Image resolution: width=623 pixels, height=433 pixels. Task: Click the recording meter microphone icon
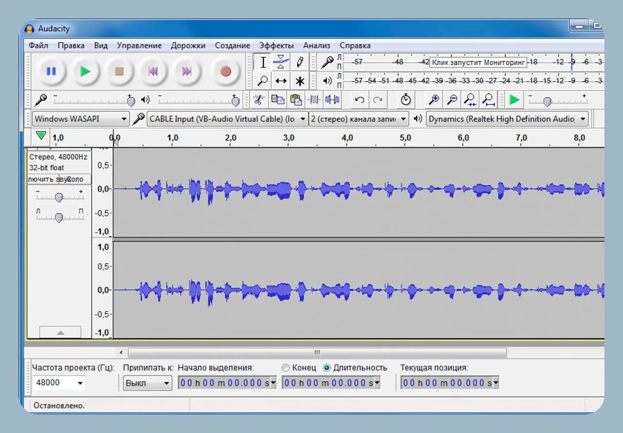coord(327,62)
